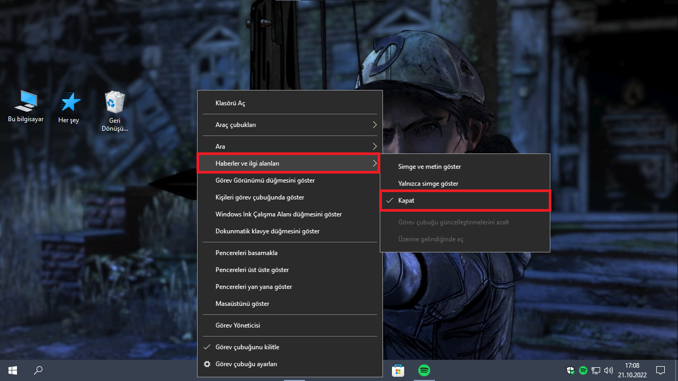Toggle Windows Ink Çalışma Alanı düğmesini göster
Screen dimensions: 678x381
(x=290, y=214)
